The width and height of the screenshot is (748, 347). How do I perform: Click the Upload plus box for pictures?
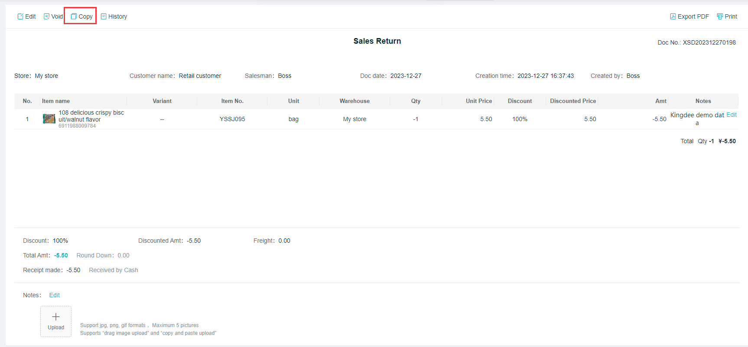[56, 321]
